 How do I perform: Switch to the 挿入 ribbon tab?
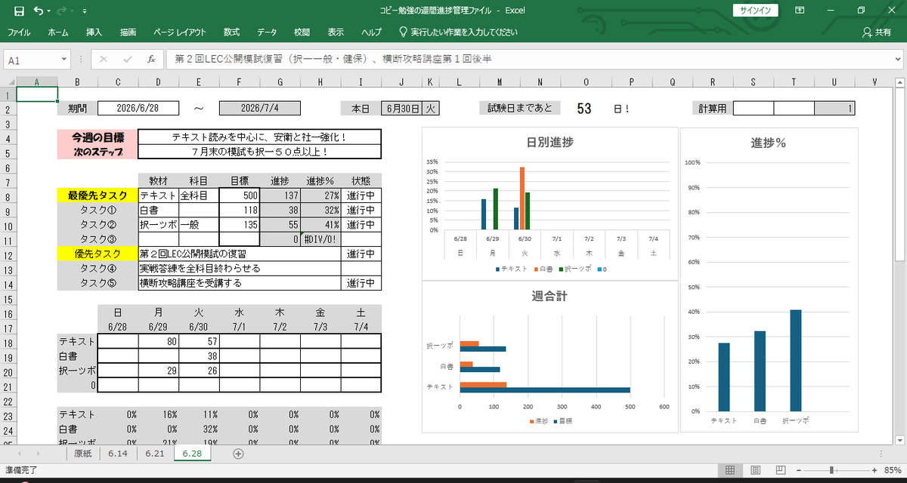click(x=94, y=32)
